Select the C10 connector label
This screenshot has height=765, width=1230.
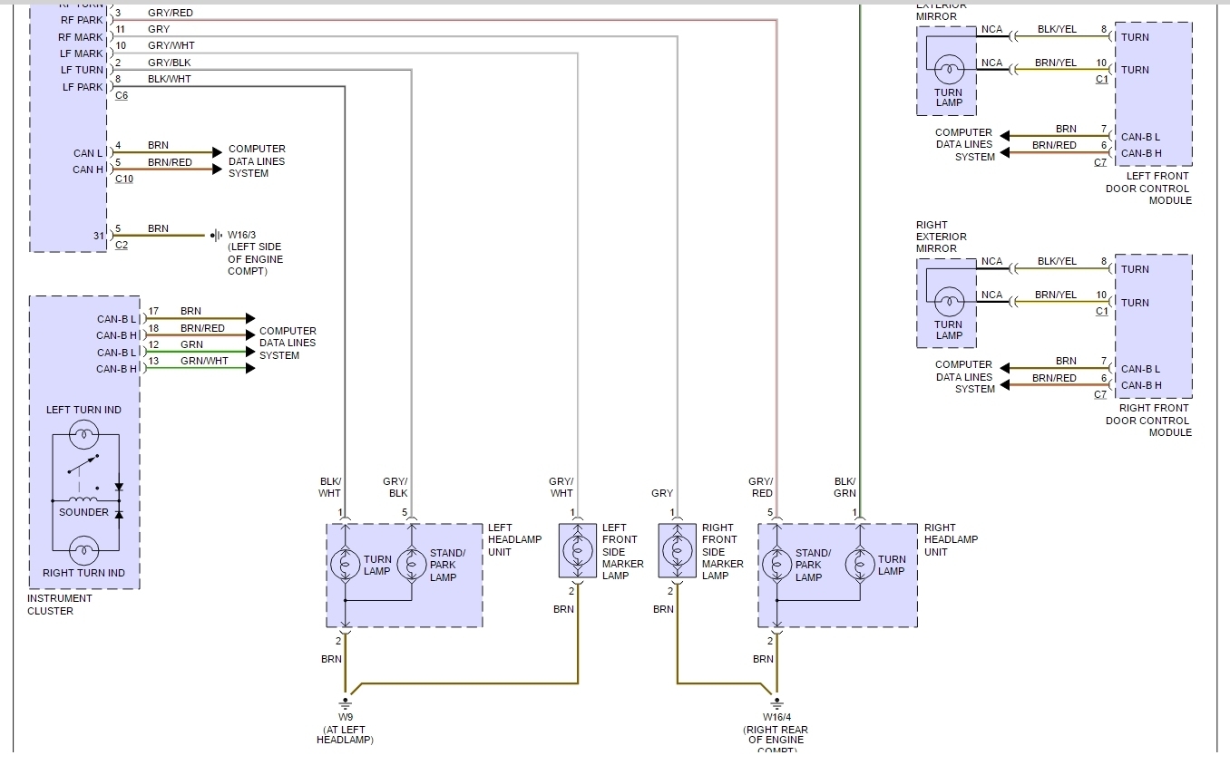pyautogui.click(x=124, y=179)
